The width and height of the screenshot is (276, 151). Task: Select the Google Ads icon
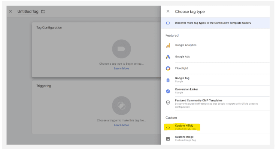pos(168,57)
